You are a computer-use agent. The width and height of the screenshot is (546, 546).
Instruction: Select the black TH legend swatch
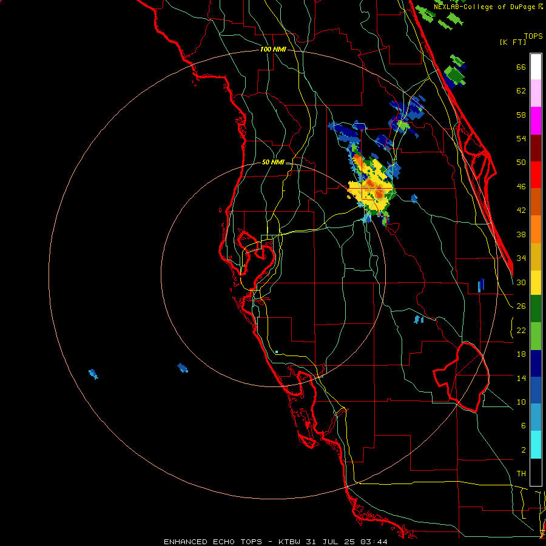click(x=536, y=472)
